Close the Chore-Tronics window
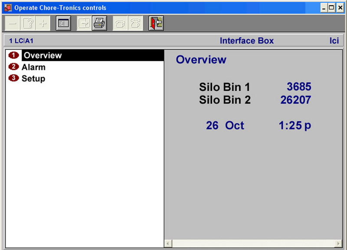This screenshot has width=347, height=250. (340, 8)
